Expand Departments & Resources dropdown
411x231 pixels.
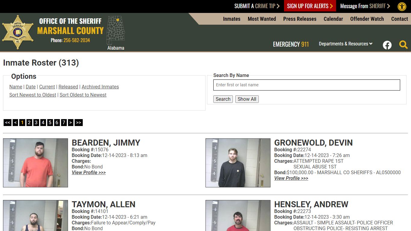tap(346, 44)
